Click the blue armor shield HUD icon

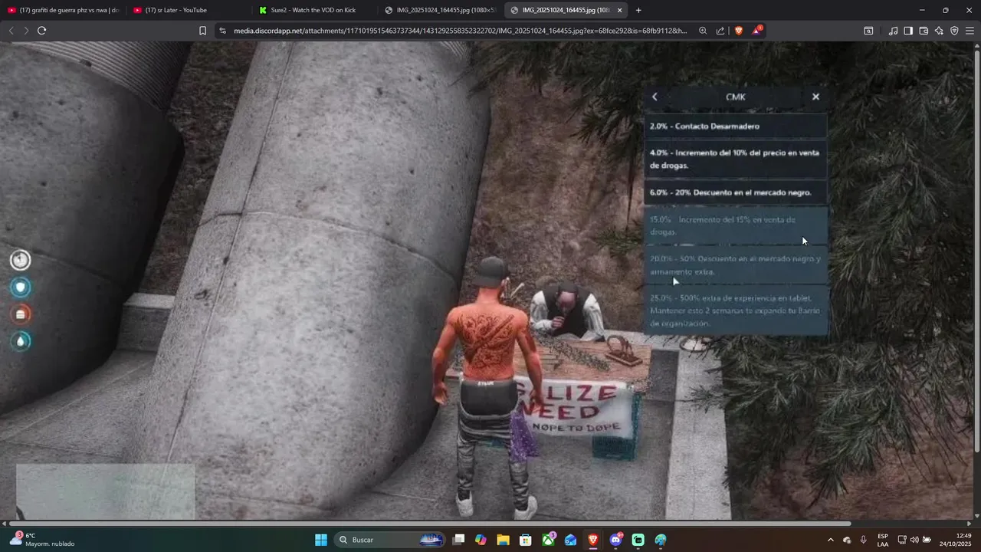[x=21, y=287]
